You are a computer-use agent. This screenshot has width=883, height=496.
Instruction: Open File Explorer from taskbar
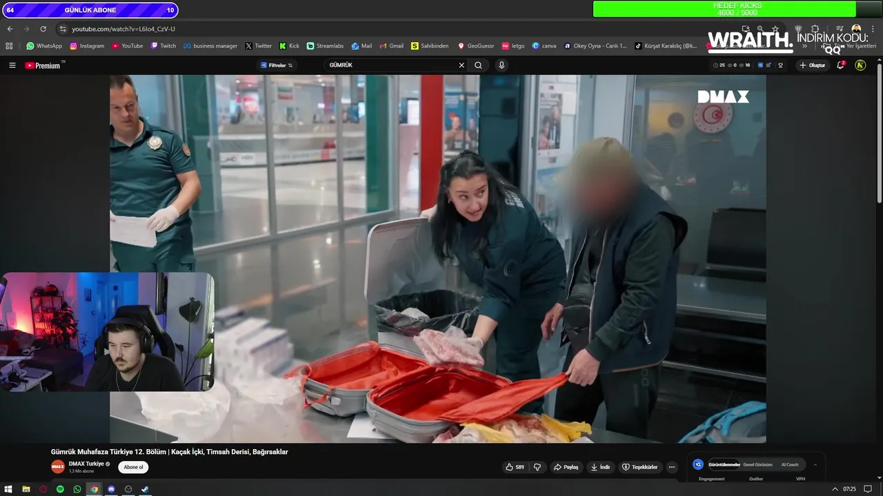click(x=26, y=489)
